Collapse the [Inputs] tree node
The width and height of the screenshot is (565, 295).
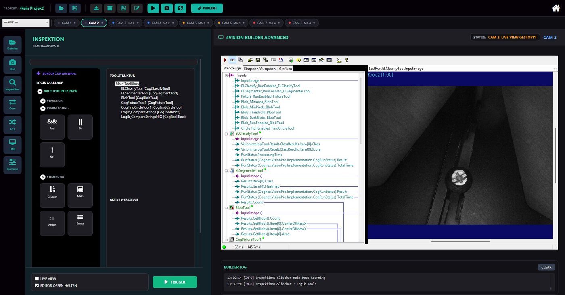pos(226,75)
